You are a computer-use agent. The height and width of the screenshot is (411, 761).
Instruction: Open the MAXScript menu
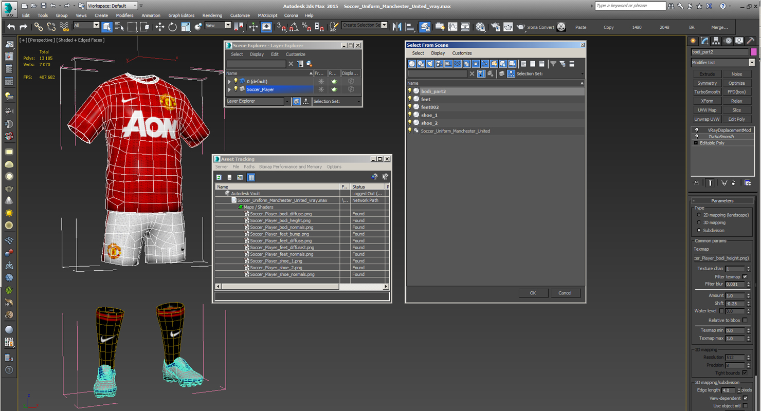tap(267, 15)
